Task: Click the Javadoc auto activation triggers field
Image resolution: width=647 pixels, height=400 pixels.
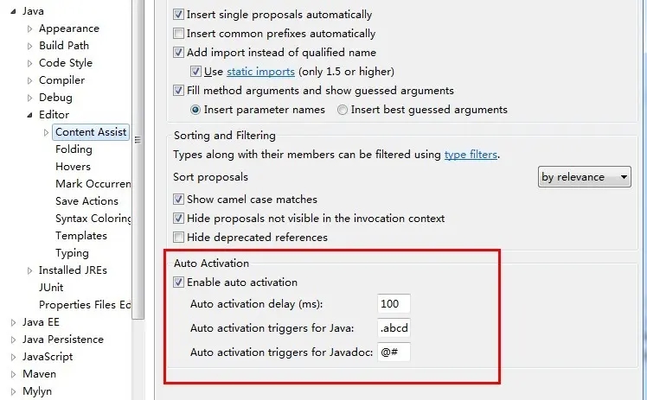Action: 394,352
